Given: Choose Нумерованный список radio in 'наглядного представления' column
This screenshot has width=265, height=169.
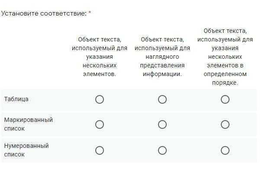Looking at the screenshot, I should (162, 150).
